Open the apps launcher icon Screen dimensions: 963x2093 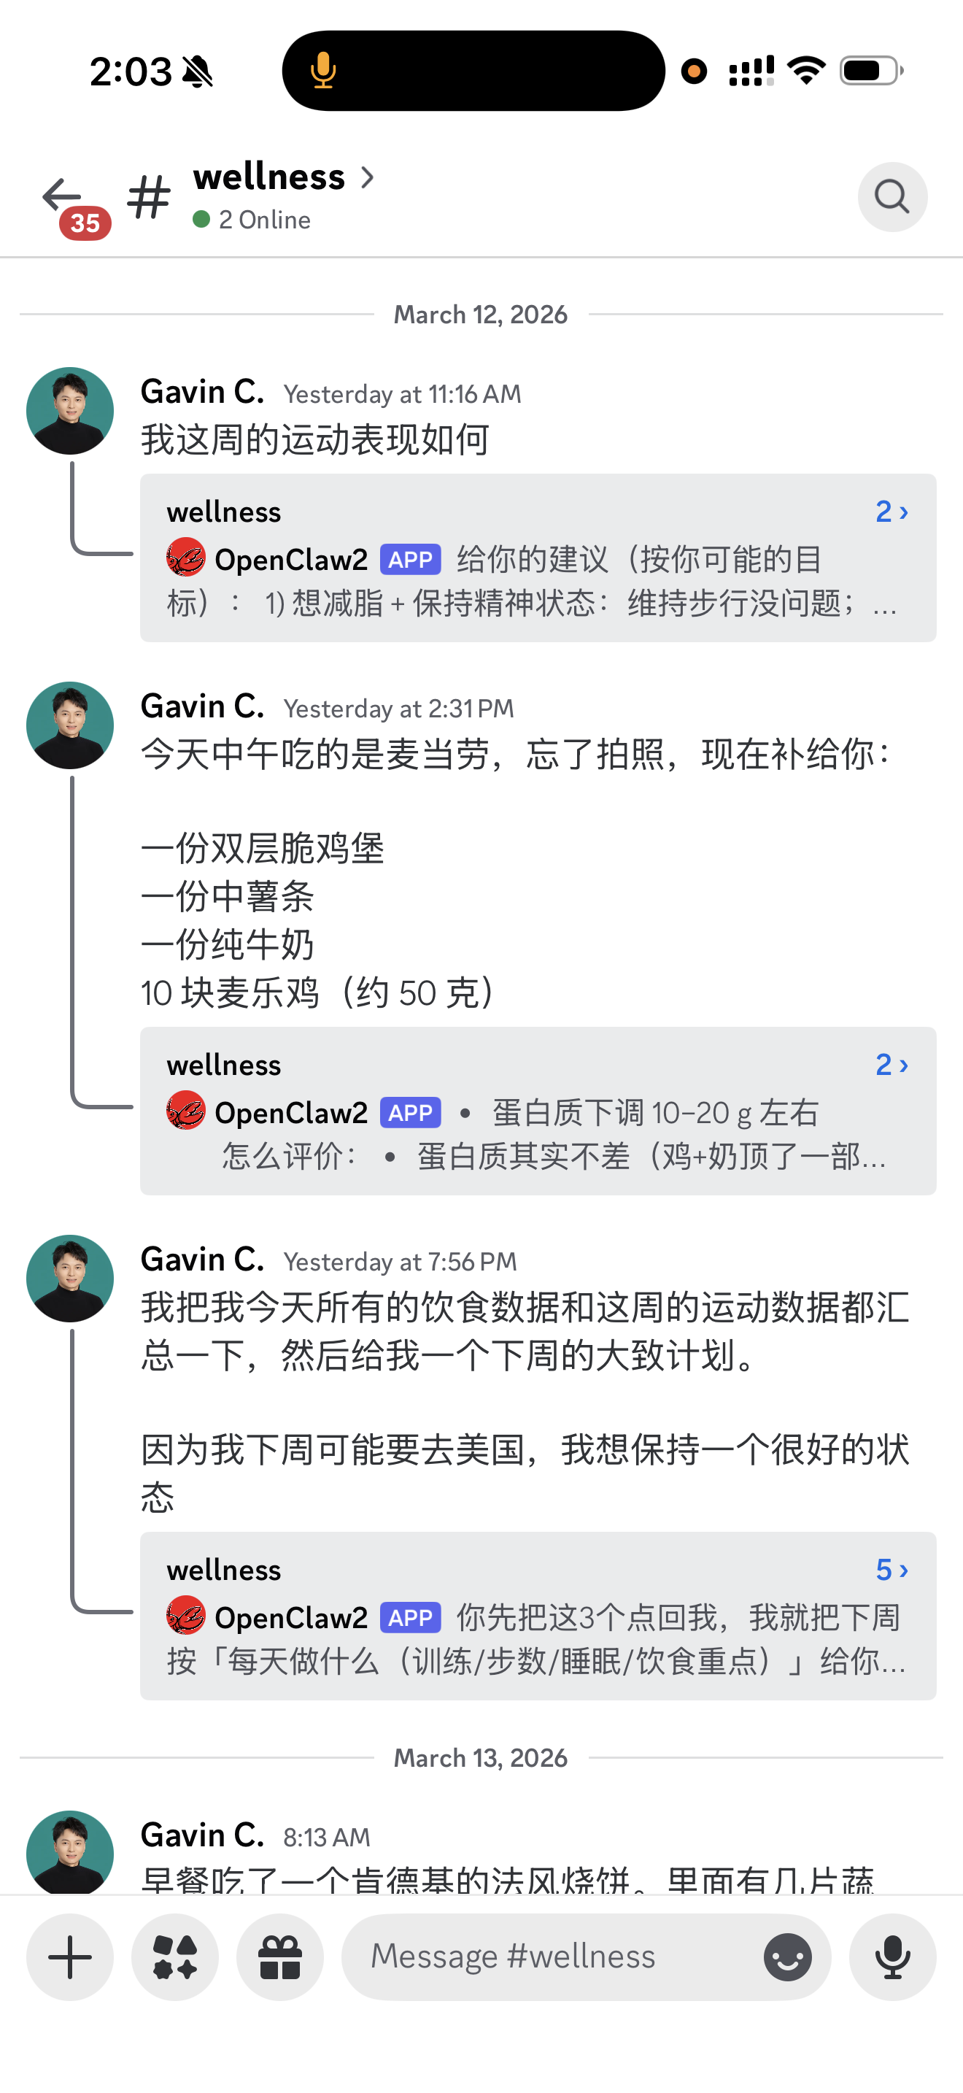click(174, 1957)
